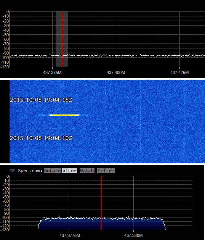This screenshot has height=240, width=205.
Task: Click the 437.380M label in IF spectrum
Action: pyautogui.click(x=133, y=235)
